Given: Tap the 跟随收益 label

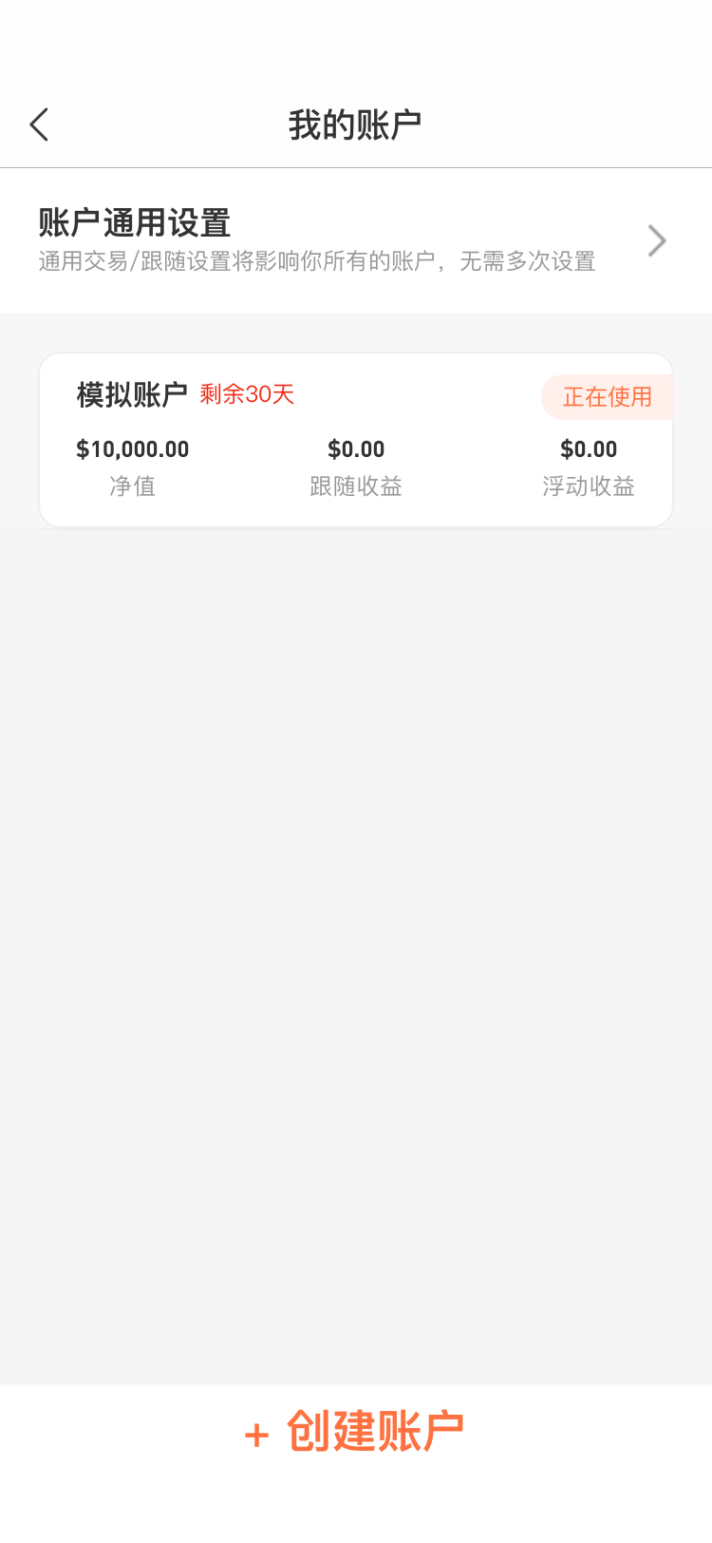Looking at the screenshot, I should [356, 486].
